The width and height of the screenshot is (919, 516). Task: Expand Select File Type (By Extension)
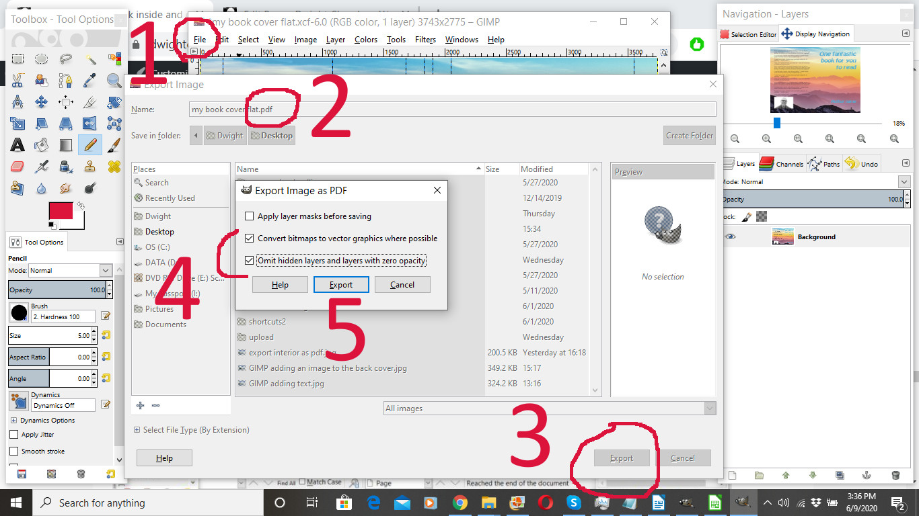(137, 430)
